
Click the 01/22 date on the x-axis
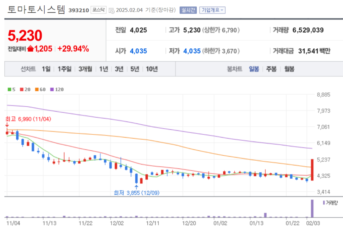[293, 223]
